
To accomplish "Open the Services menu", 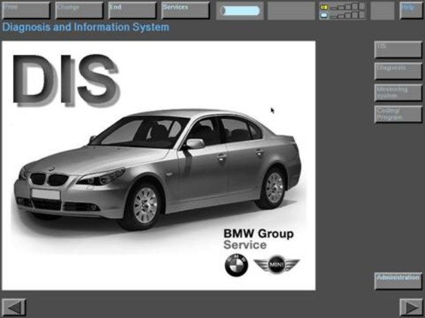I will [185, 10].
